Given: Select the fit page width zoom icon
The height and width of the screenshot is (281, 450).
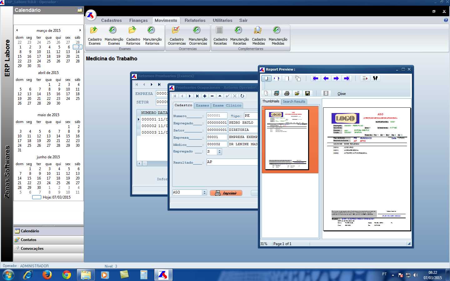Looking at the screenshot, I should click(277, 78).
